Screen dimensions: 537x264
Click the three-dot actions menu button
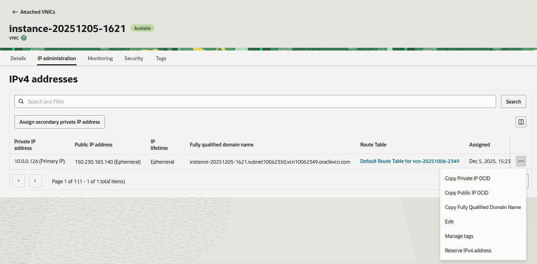pyautogui.click(x=521, y=161)
